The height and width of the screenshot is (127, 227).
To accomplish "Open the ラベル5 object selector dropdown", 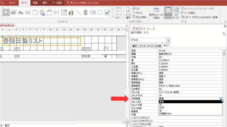I will (x=168, y=40).
